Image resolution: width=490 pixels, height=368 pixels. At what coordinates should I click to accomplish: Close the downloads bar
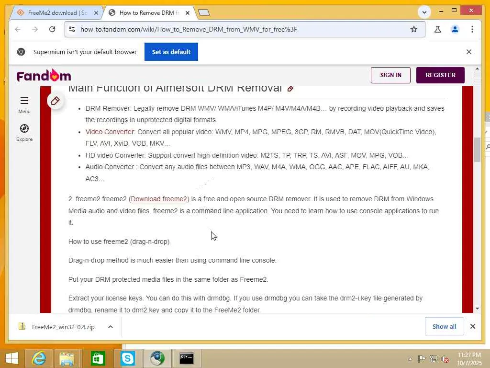[472, 327]
